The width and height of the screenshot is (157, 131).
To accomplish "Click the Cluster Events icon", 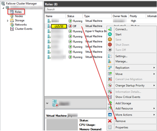I will (x=12, y=29).
